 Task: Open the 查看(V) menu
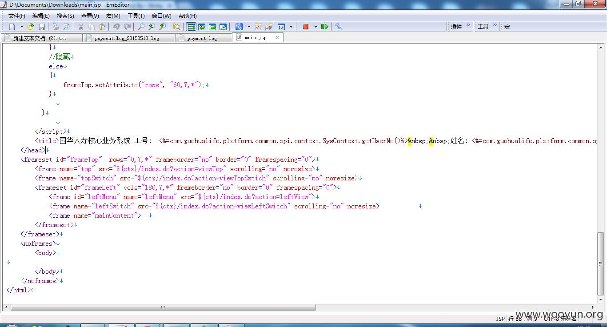[90, 16]
